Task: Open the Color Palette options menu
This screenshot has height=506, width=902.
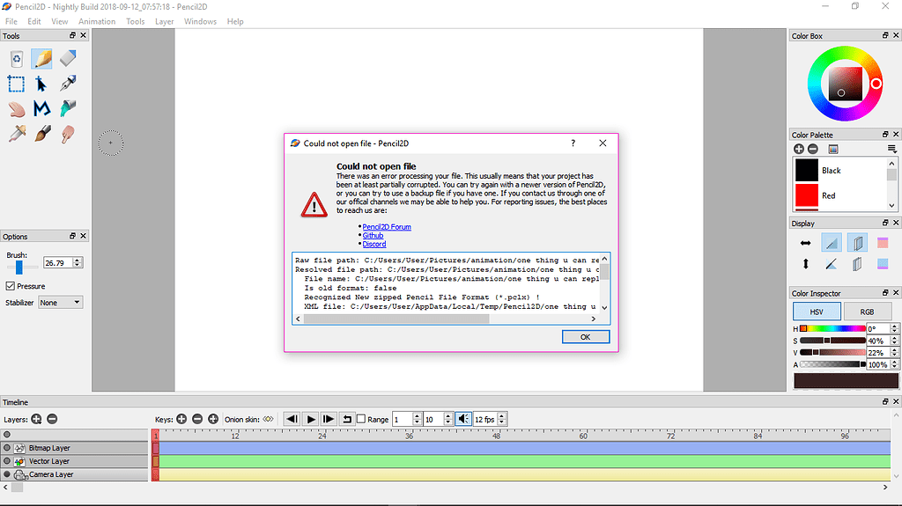Action: [x=891, y=149]
